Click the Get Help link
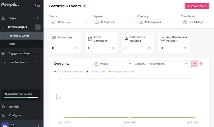Viewport: 214px width, 127px height. click(14, 106)
